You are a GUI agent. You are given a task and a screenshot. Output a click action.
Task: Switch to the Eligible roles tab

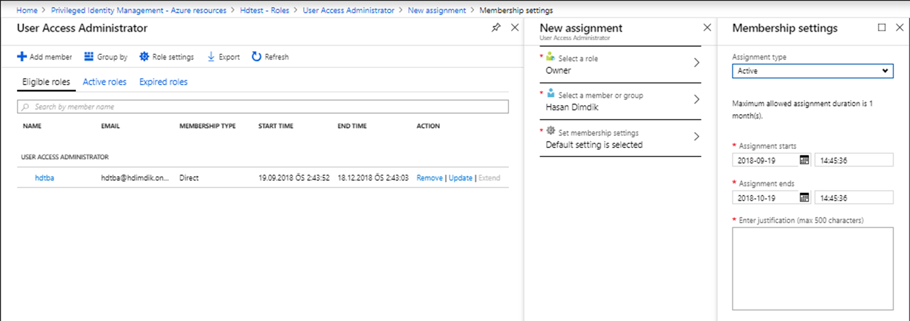46,83
